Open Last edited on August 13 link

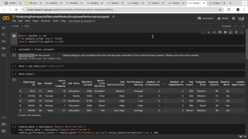(x=81, y=21)
